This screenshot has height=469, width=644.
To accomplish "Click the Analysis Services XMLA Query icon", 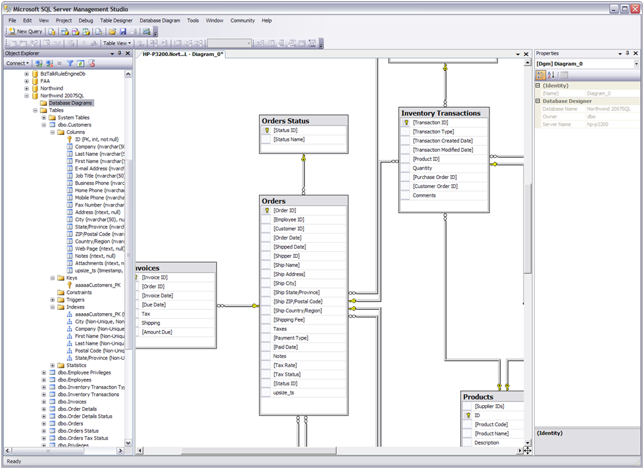I will click(x=86, y=31).
